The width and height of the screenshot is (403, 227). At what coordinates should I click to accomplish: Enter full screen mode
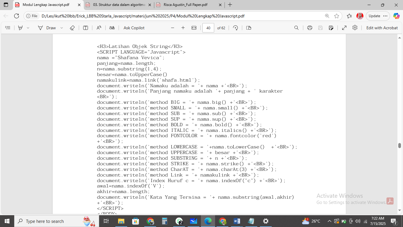tap(344, 28)
